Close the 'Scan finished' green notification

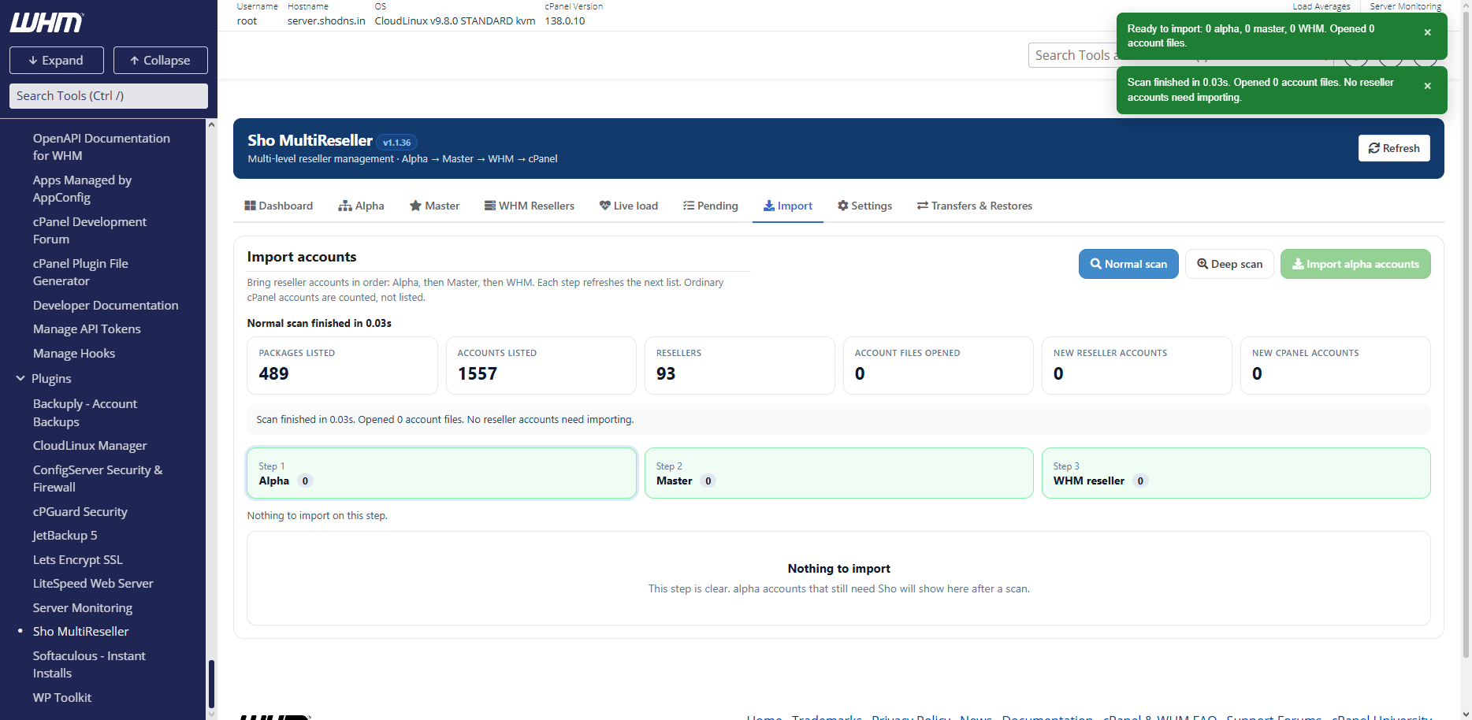coord(1427,86)
